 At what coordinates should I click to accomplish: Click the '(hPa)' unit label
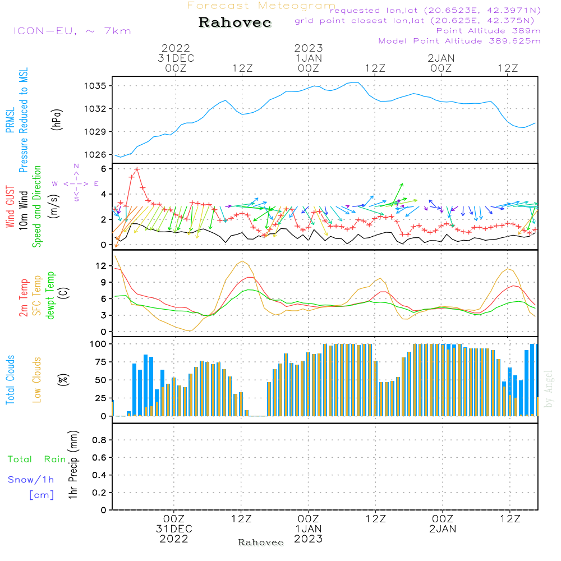(57, 119)
